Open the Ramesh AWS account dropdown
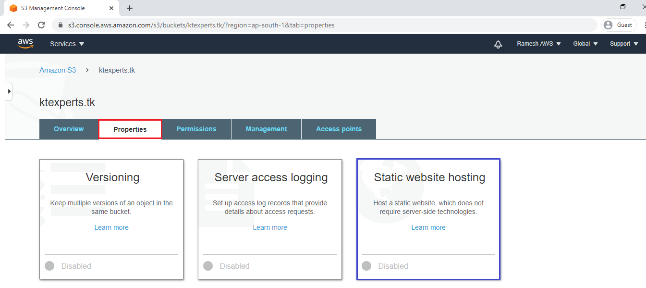Image resolution: width=646 pixels, height=288 pixels. point(538,44)
